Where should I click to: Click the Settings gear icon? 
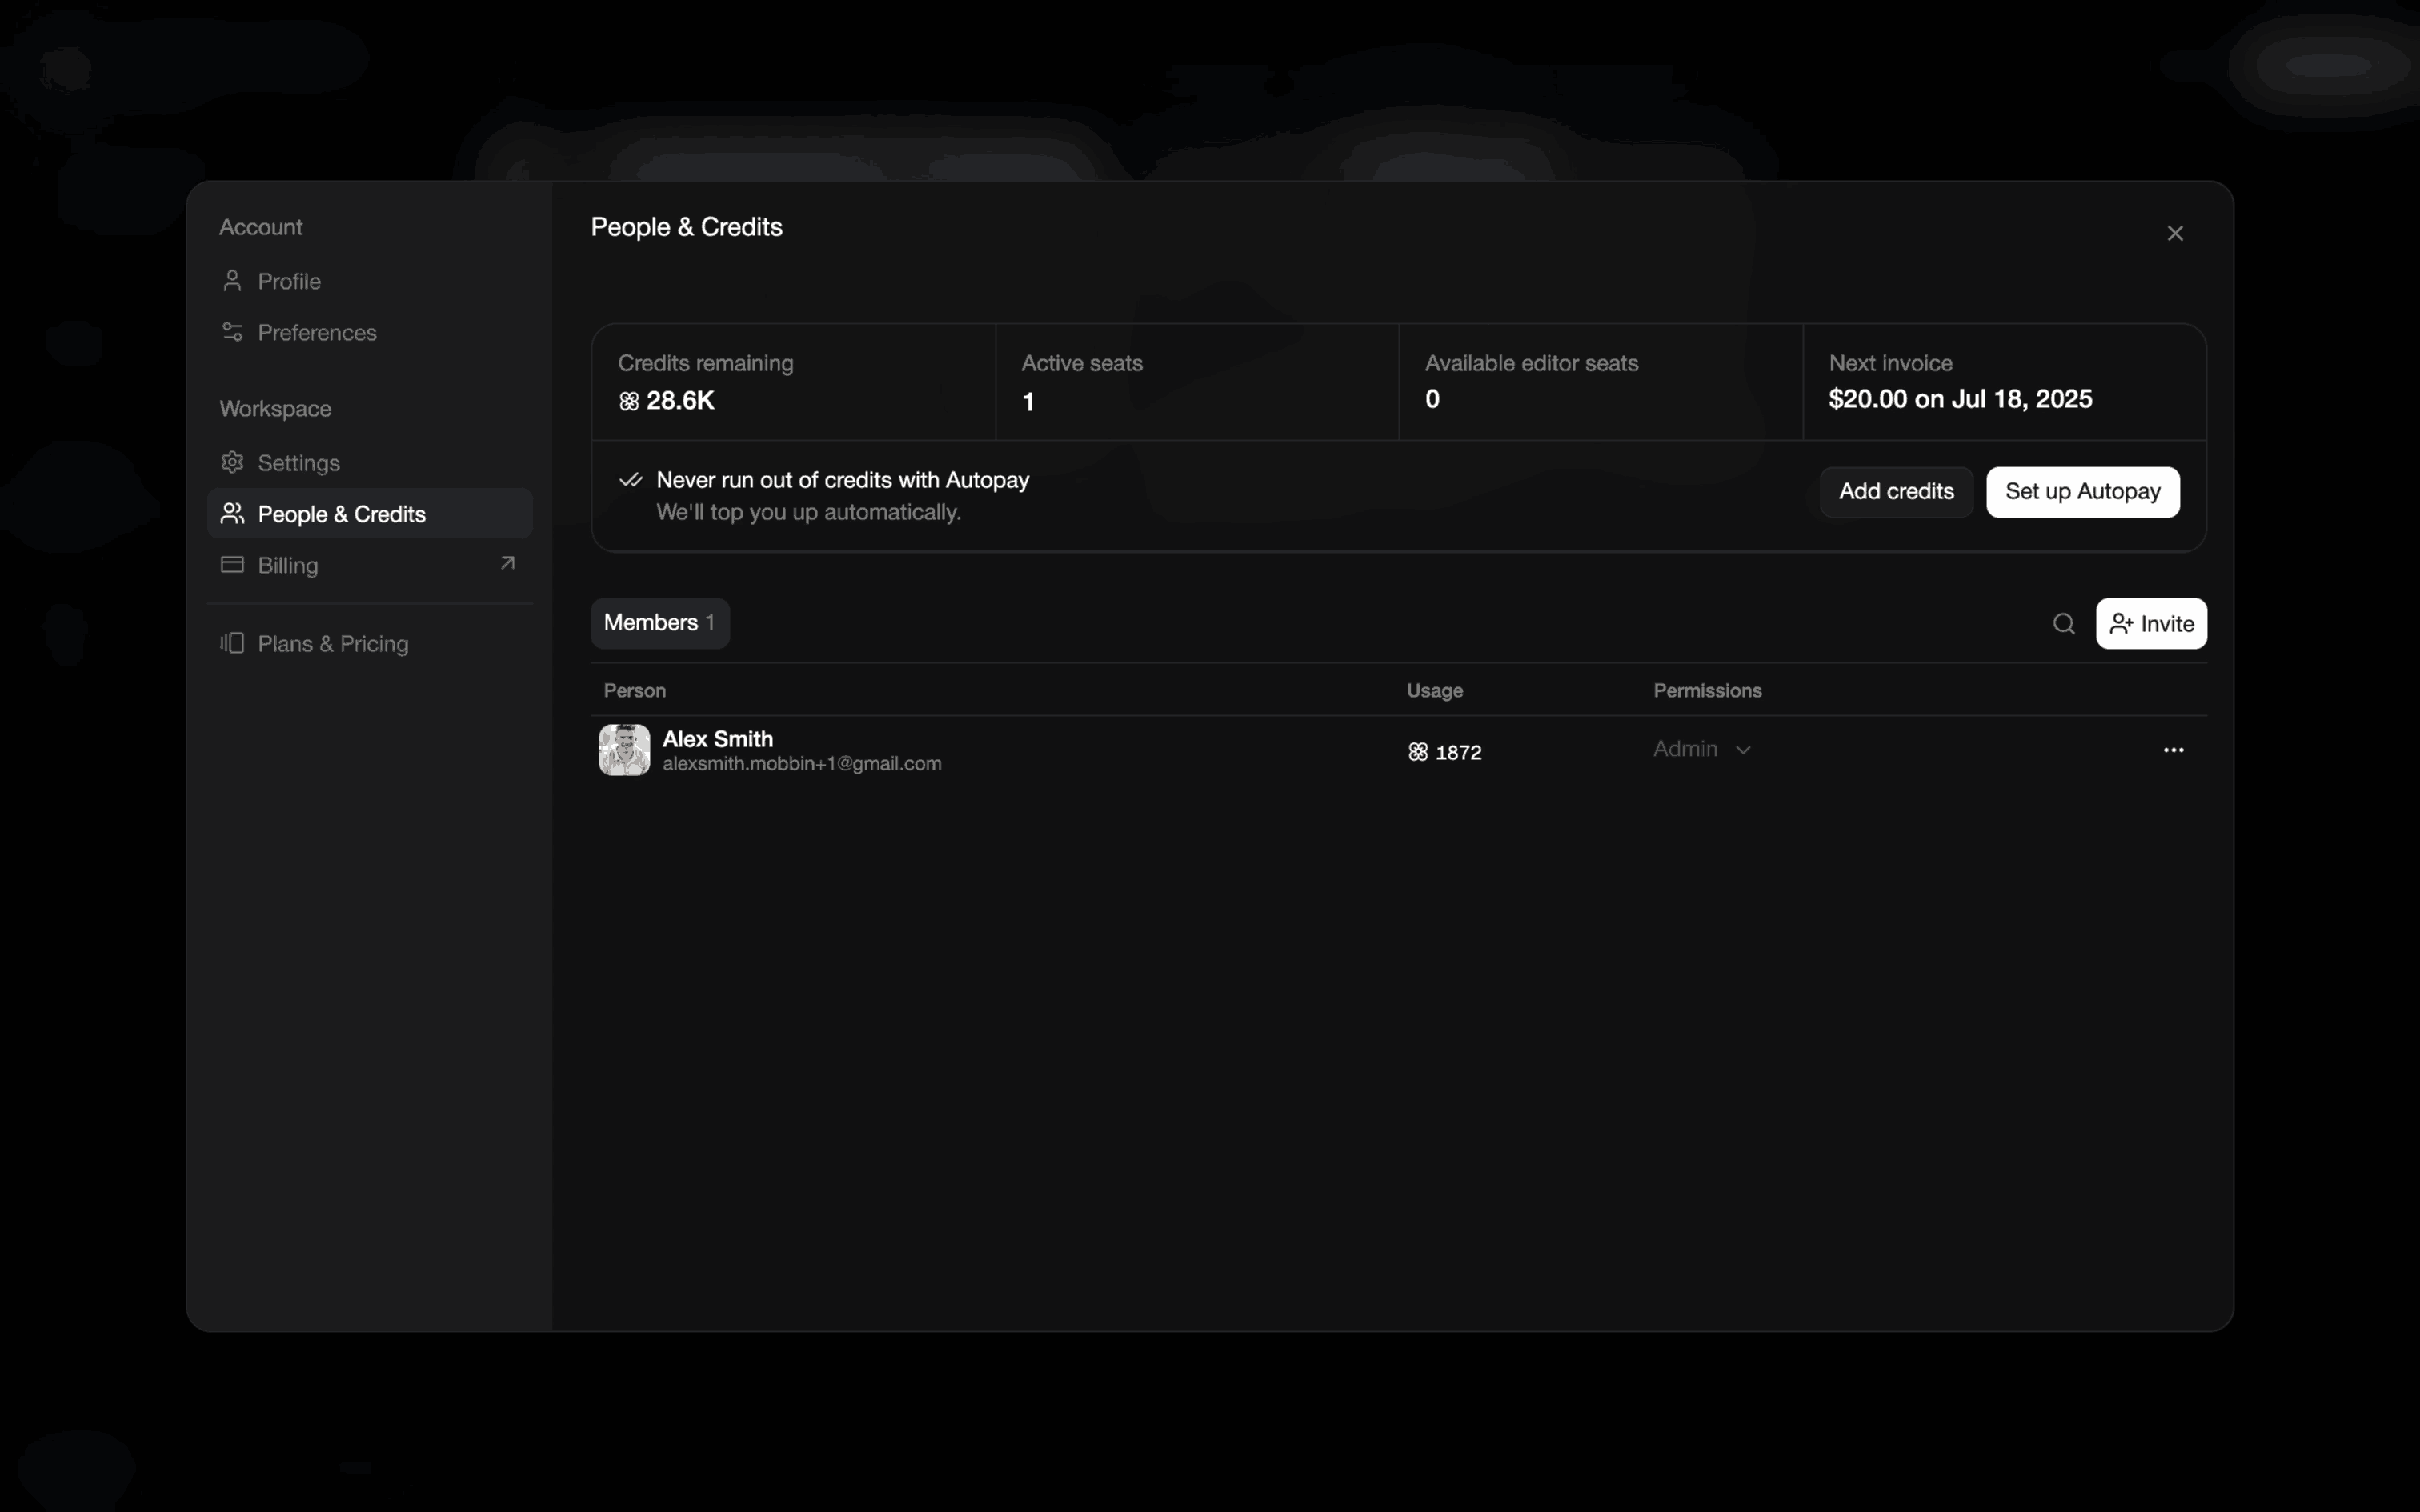[x=232, y=462]
